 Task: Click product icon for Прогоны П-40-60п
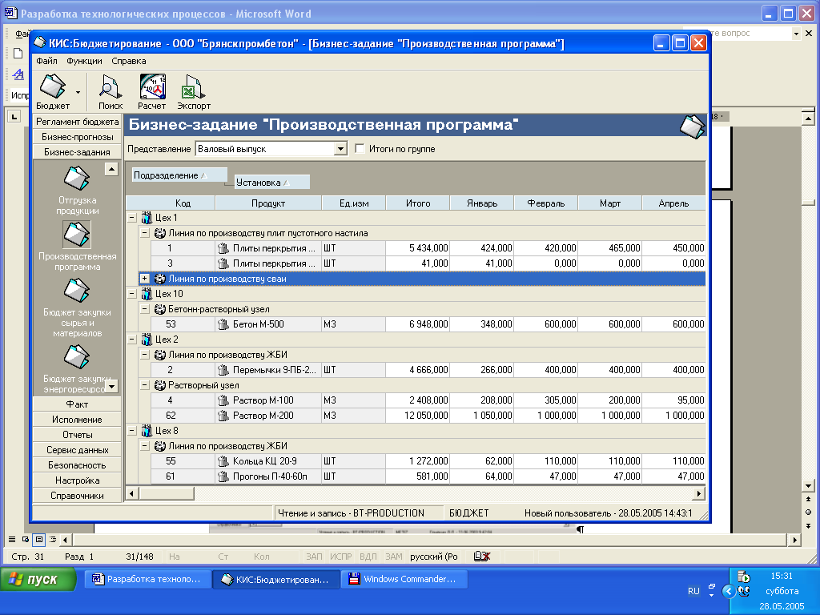point(224,476)
